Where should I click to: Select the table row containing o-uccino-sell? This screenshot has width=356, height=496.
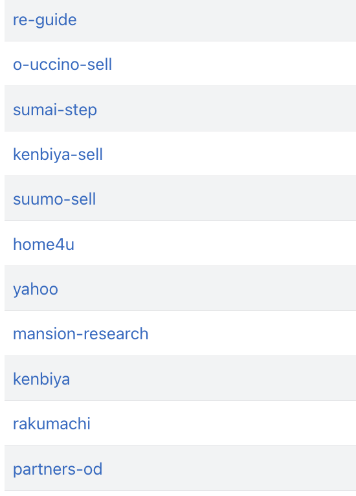[x=180, y=63]
